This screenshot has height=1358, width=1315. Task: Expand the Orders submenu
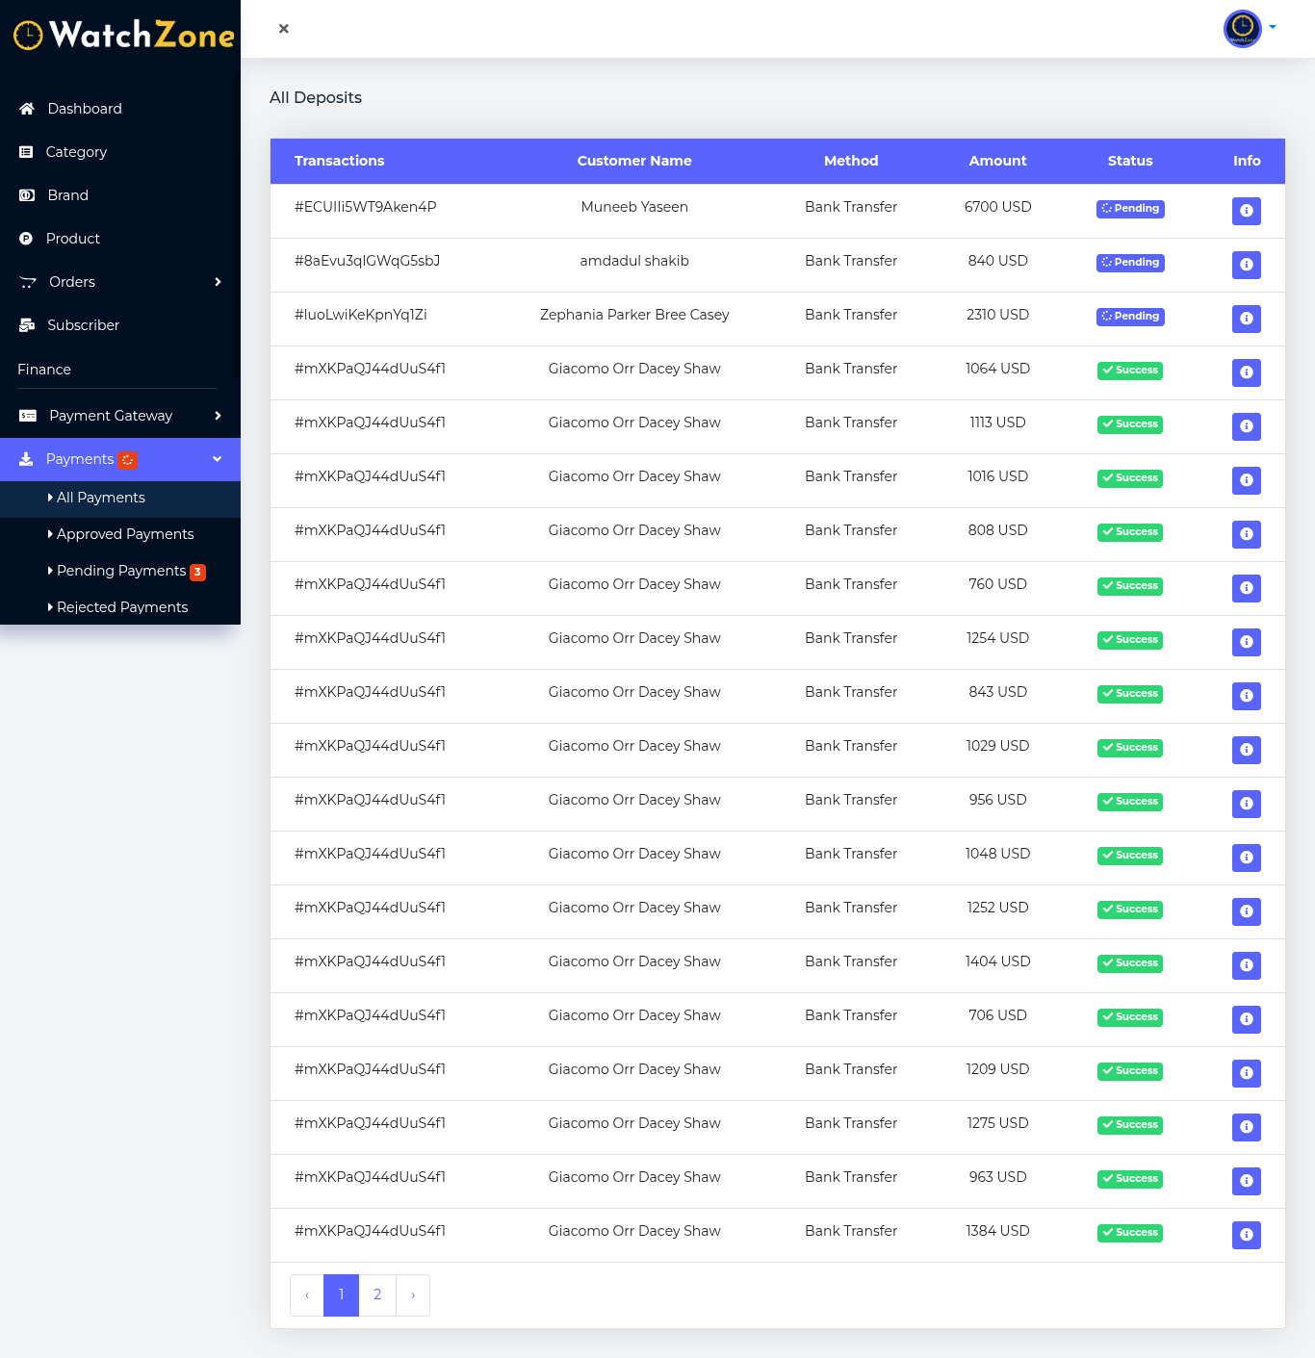point(120,282)
